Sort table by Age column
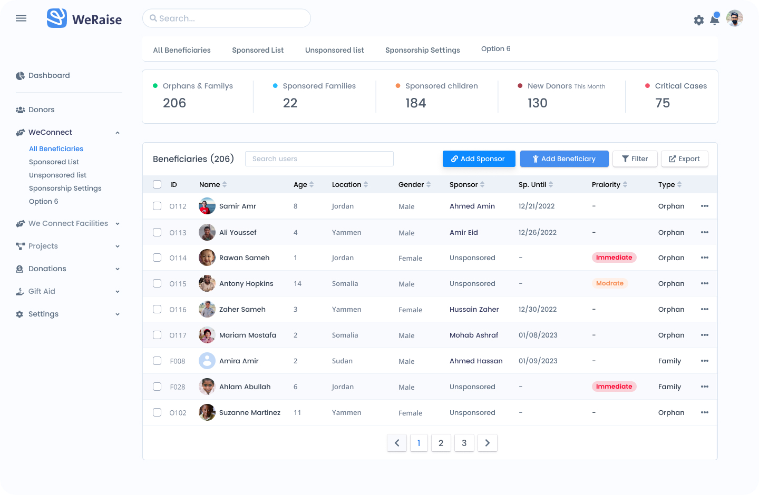Image resolution: width=759 pixels, height=495 pixels. click(304, 184)
